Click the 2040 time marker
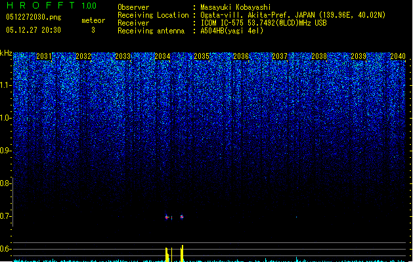The width and height of the screenshot is (413, 262). pyautogui.click(x=398, y=56)
